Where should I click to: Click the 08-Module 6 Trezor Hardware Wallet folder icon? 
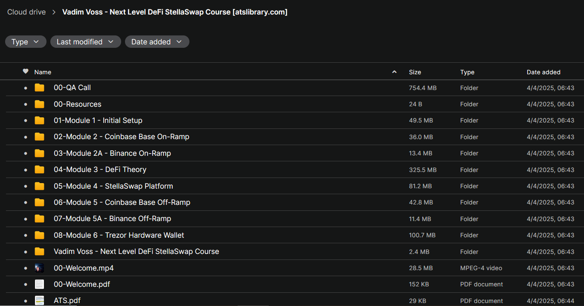pyautogui.click(x=39, y=235)
